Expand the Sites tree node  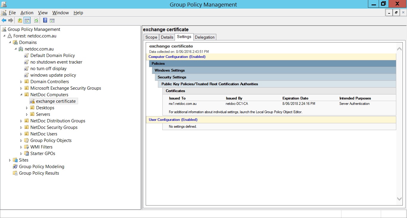click(10, 160)
